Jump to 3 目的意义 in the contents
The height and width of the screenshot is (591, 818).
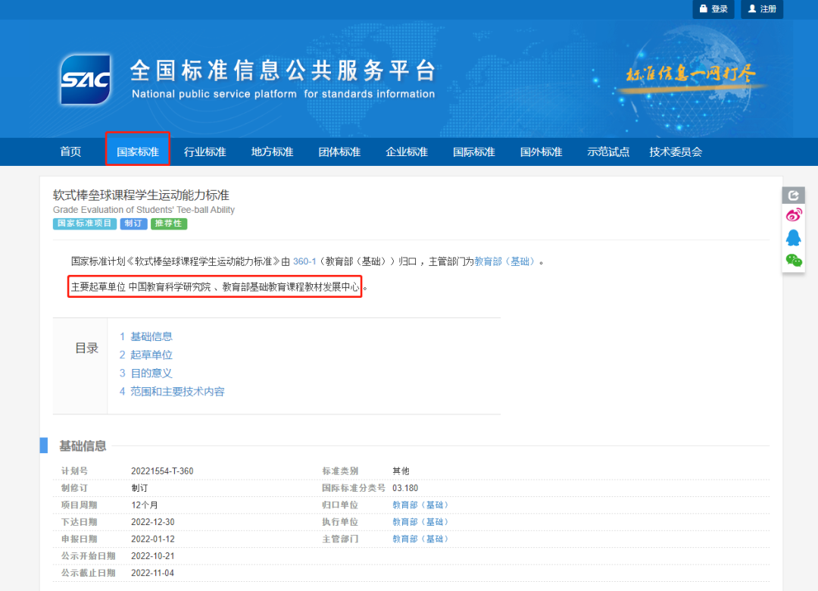coord(146,374)
